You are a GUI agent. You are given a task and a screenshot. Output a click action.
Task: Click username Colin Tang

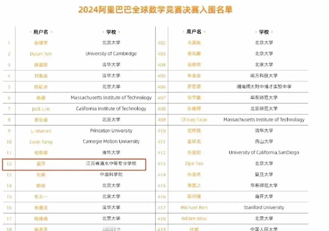point(41,142)
